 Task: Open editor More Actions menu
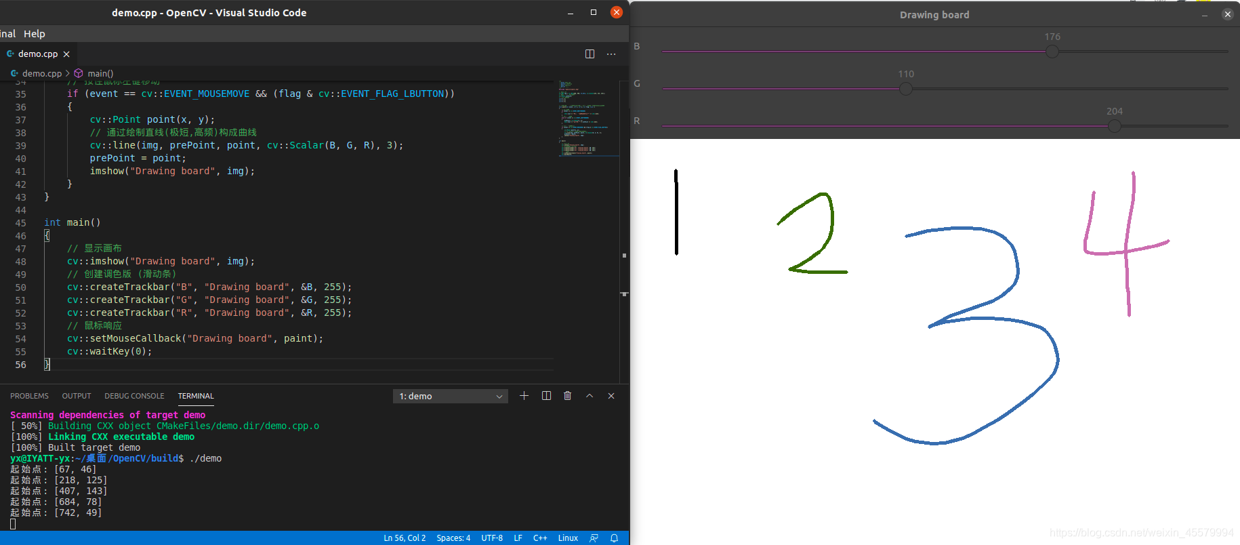coord(611,54)
